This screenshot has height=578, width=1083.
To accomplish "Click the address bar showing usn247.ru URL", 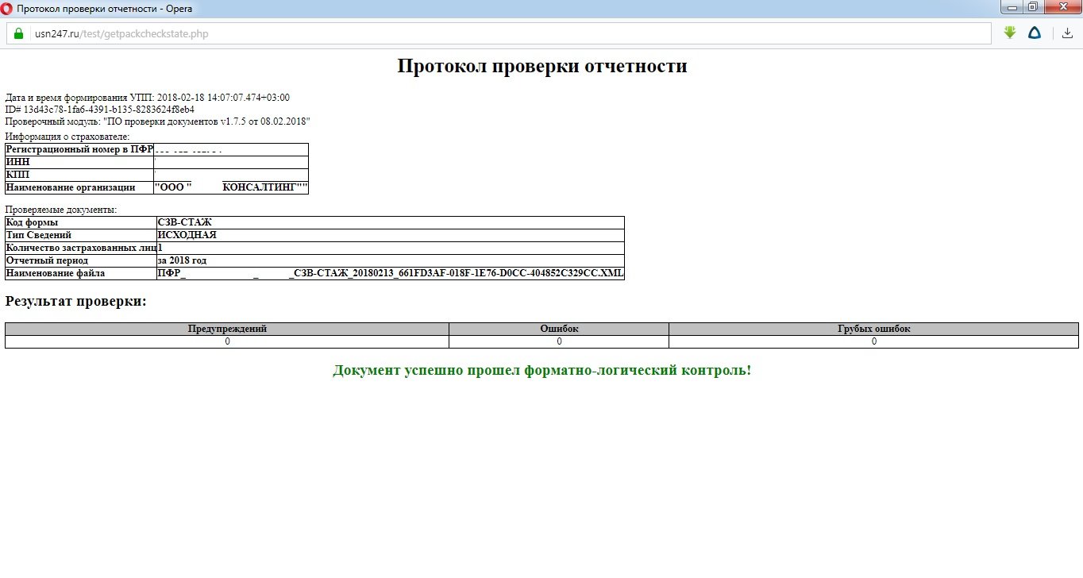I will coord(508,33).
